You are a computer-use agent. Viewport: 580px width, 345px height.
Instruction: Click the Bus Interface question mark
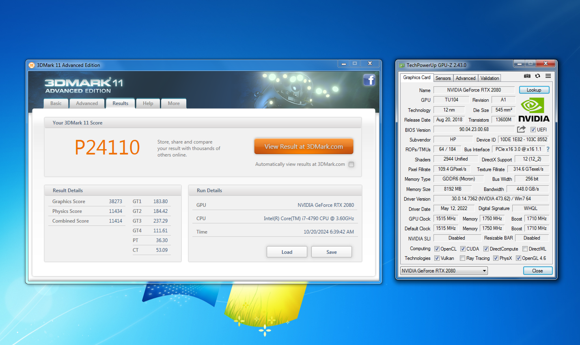(548, 149)
